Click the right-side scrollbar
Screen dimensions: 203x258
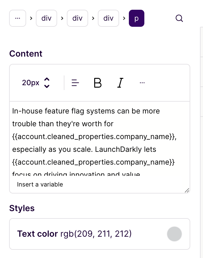point(201,91)
